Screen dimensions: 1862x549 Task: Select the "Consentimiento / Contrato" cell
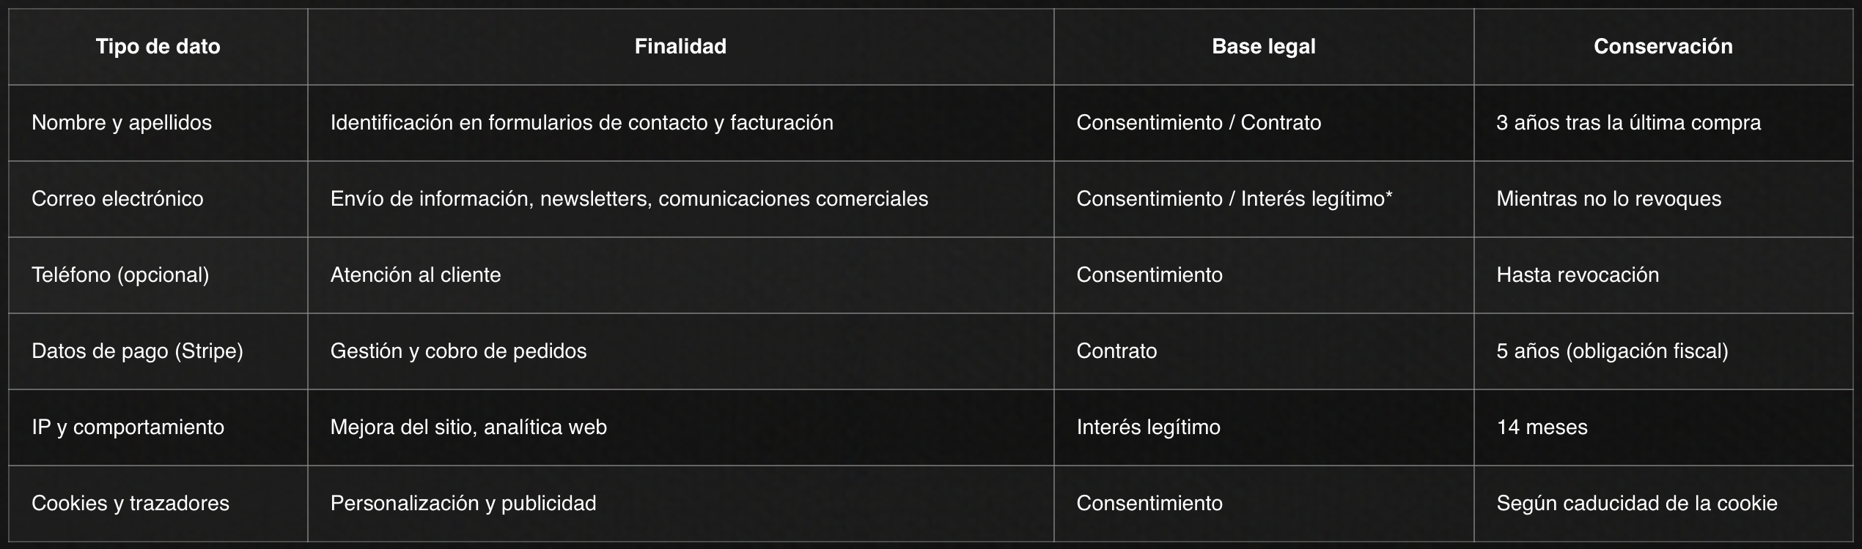[x=1199, y=123]
